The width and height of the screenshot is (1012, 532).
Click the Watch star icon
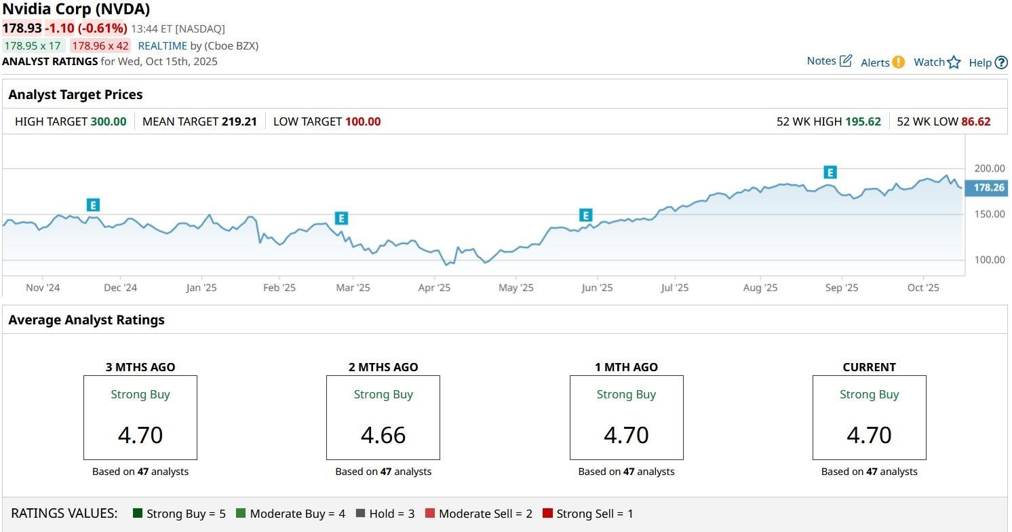(x=954, y=62)
